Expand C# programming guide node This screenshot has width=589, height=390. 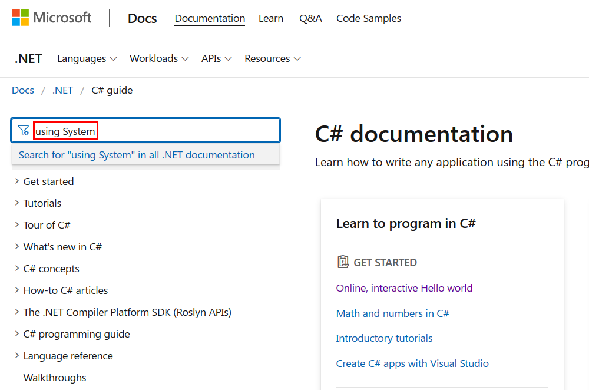coord(72,334)
